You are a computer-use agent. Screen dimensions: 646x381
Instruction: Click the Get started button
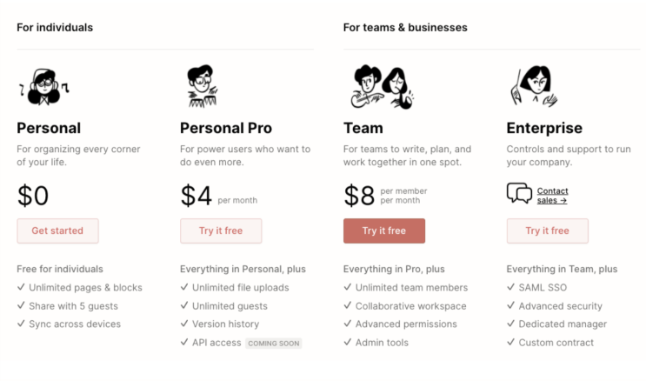click(57, 231)
